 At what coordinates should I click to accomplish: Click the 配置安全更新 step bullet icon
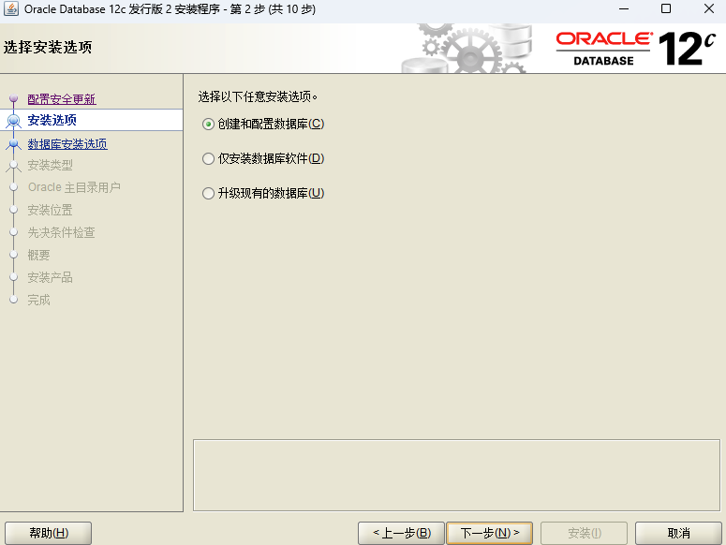tap(13, 98)
